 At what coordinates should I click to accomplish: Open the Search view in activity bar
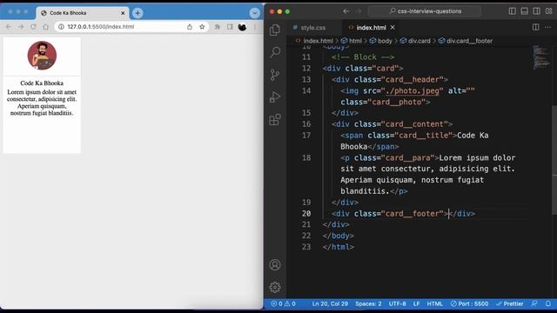[275, 52]
